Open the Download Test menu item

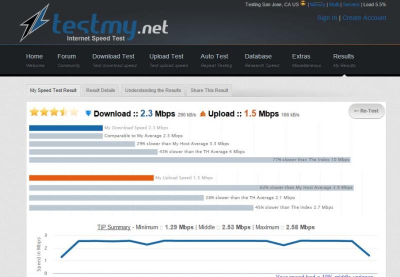(114, 60)
